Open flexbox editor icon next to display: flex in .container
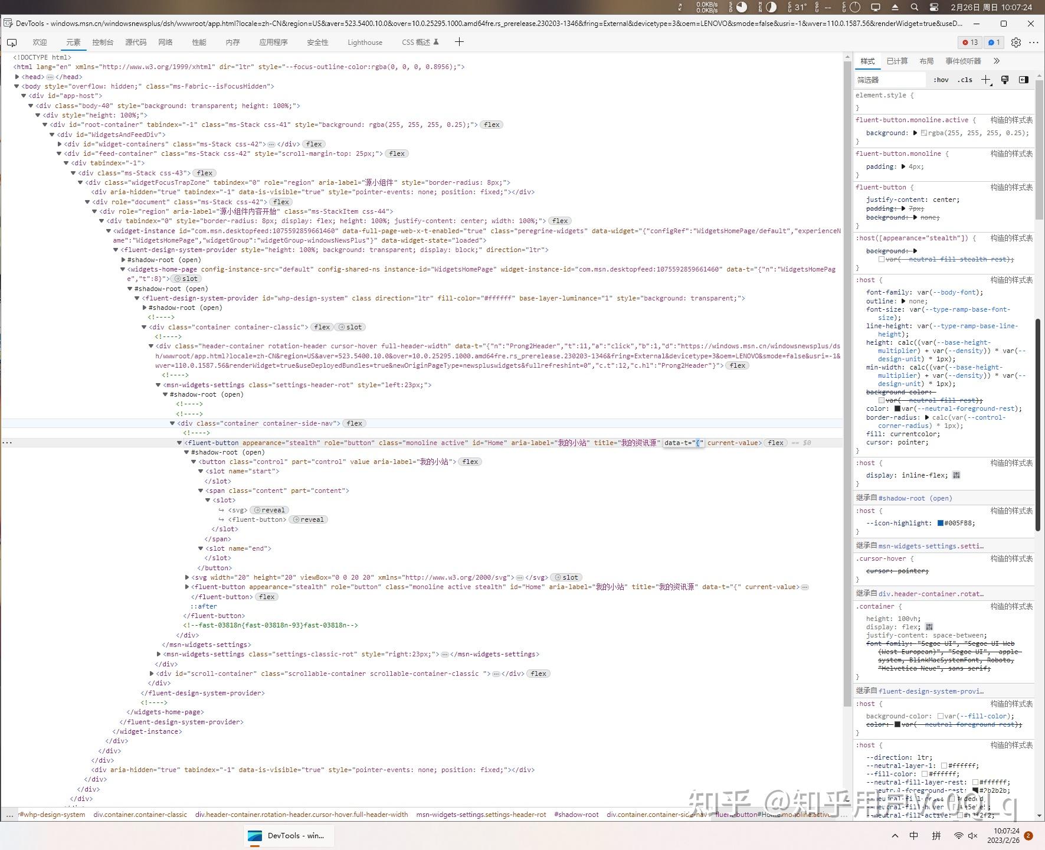The image size is (1045, 850). coord(929,627)
